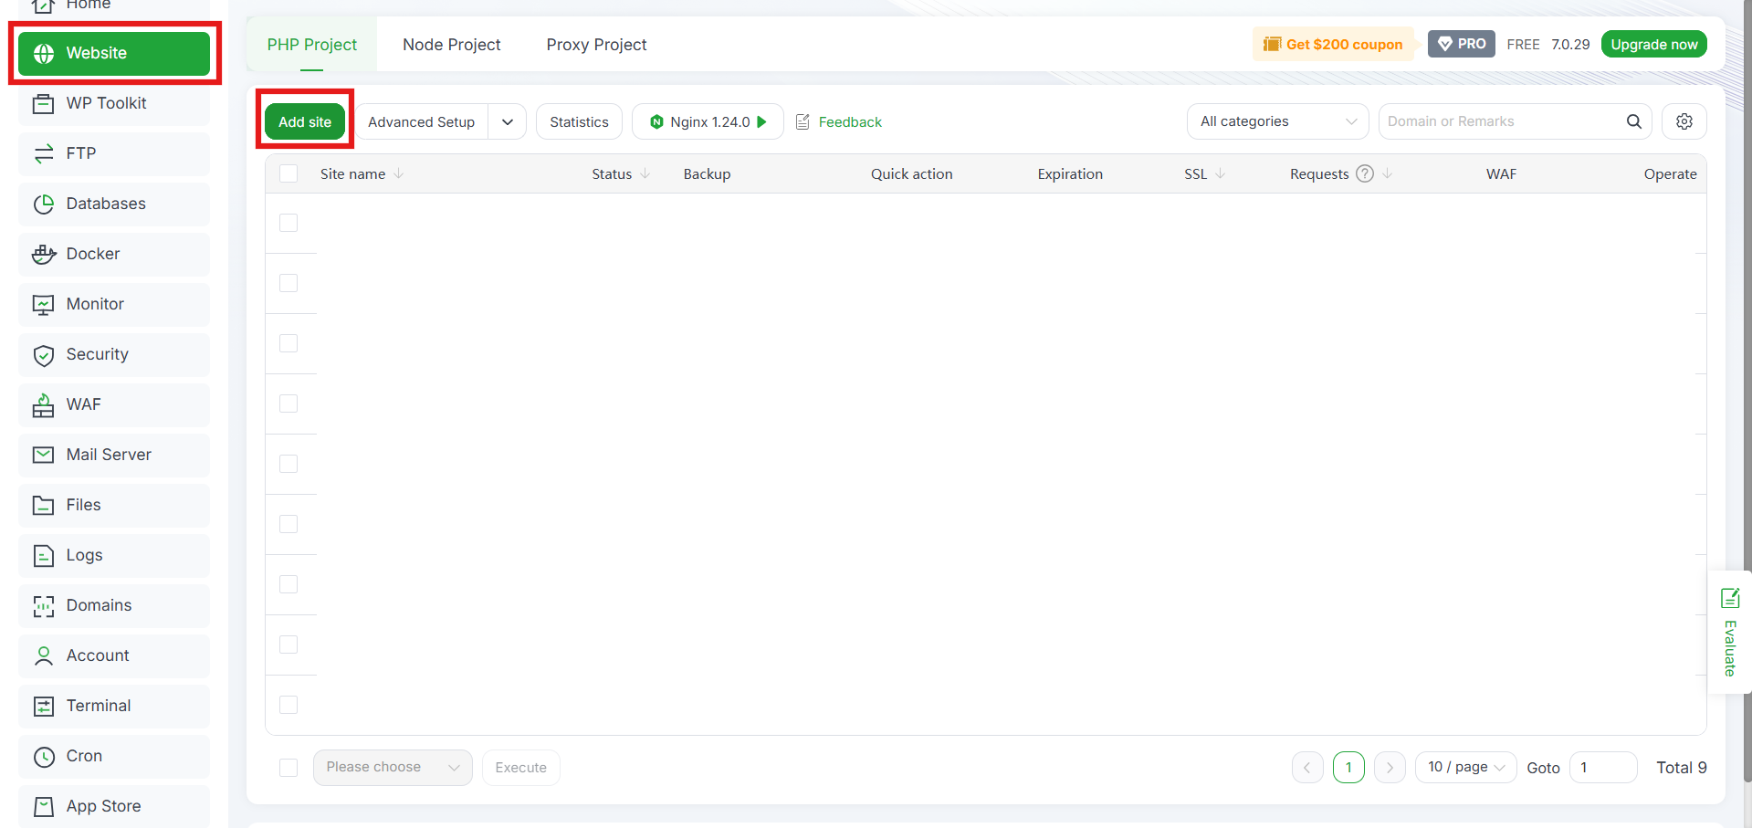Click the Cron clock icon

[x=43, y=757]
